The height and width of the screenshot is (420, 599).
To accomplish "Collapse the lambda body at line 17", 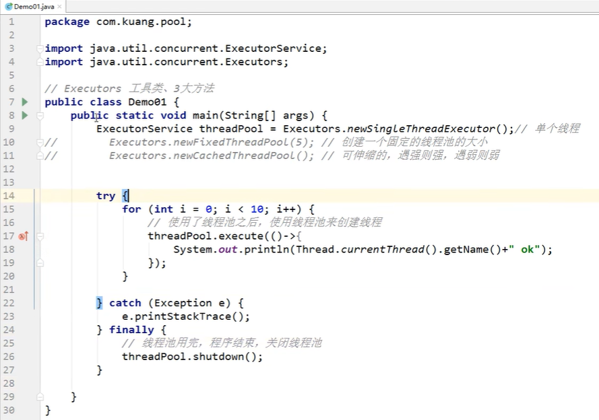I will [40, 236].
